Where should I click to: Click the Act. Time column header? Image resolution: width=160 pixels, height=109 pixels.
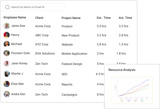click(x=125, y=18)
